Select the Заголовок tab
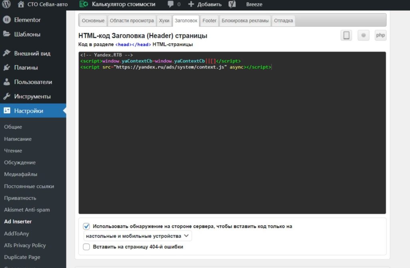Image resolution: width=410 pixels, height=268 pixels. pos(186,21)
